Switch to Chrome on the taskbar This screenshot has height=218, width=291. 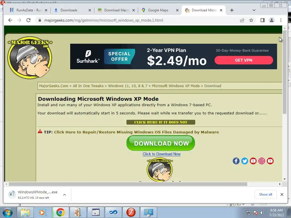click(x=60, y=212)
